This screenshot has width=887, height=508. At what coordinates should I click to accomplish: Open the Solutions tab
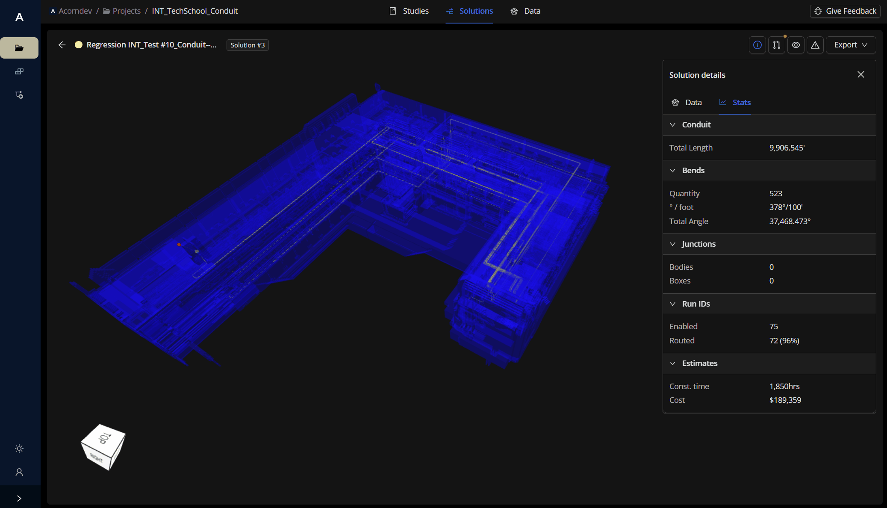point(469,11)
